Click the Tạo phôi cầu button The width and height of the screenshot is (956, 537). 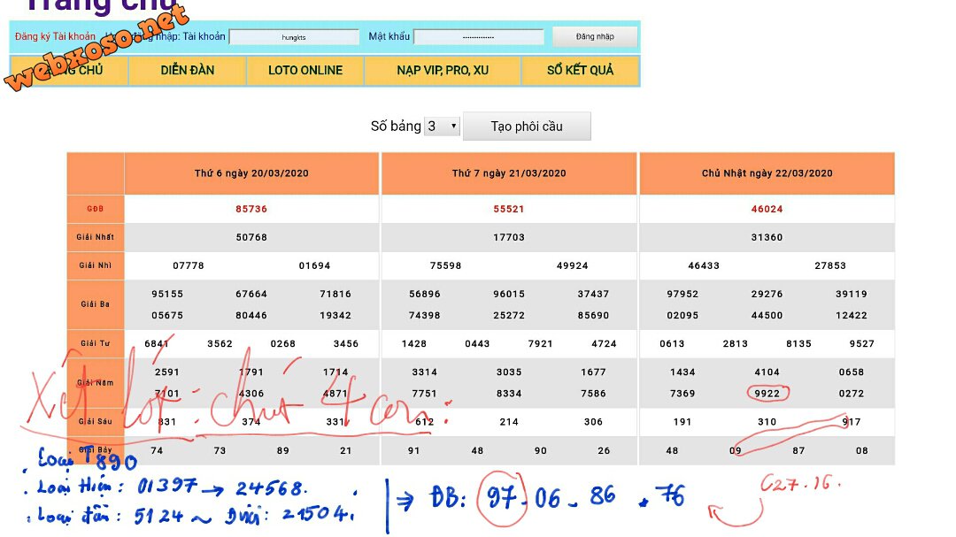pos(527,127)
